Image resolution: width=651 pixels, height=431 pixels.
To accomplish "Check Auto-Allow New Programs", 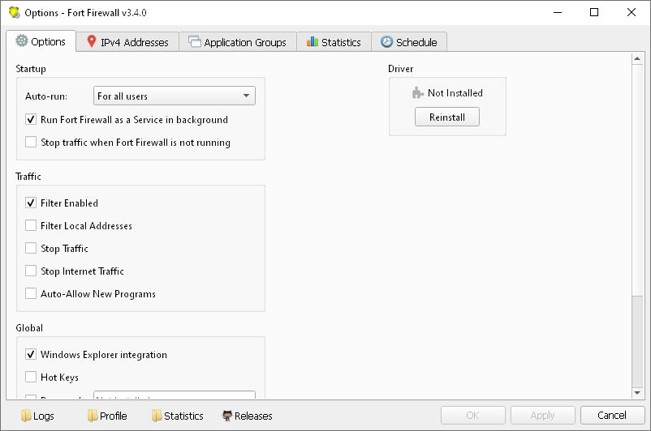I will click(31, 294).
